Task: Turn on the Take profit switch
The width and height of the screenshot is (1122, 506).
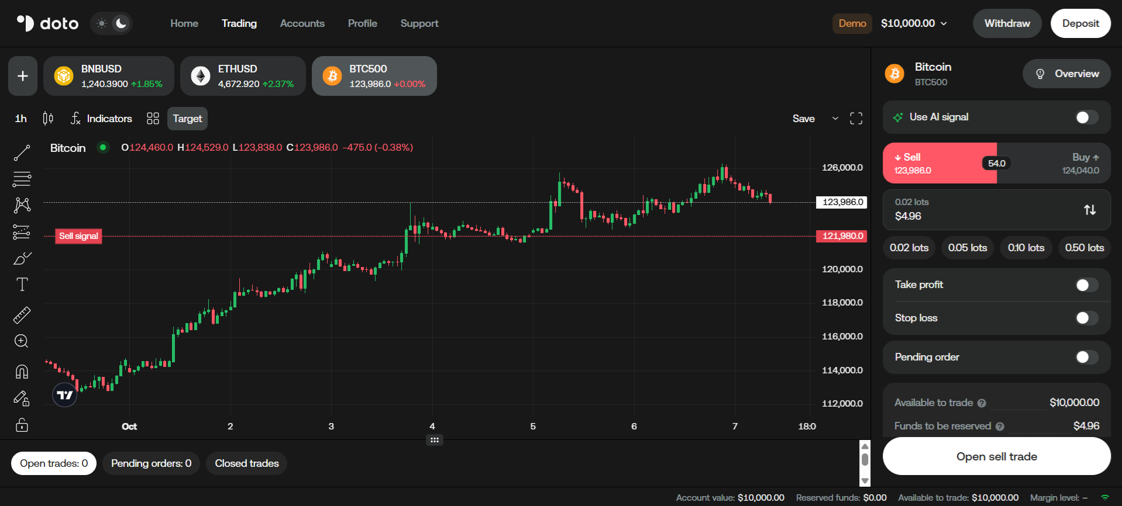Action: (x=1086, y=285)
